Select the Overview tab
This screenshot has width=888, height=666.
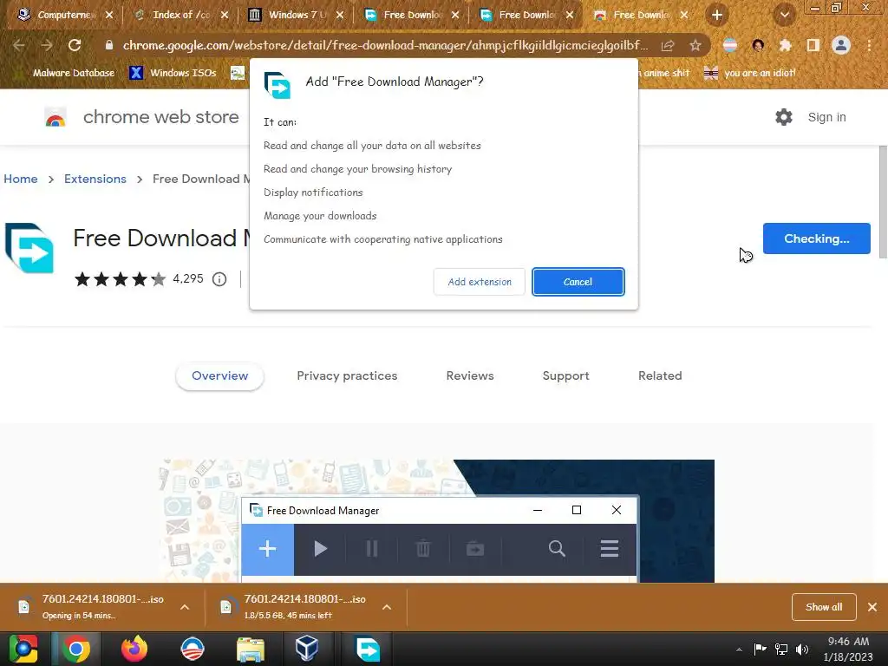(219, 376)
